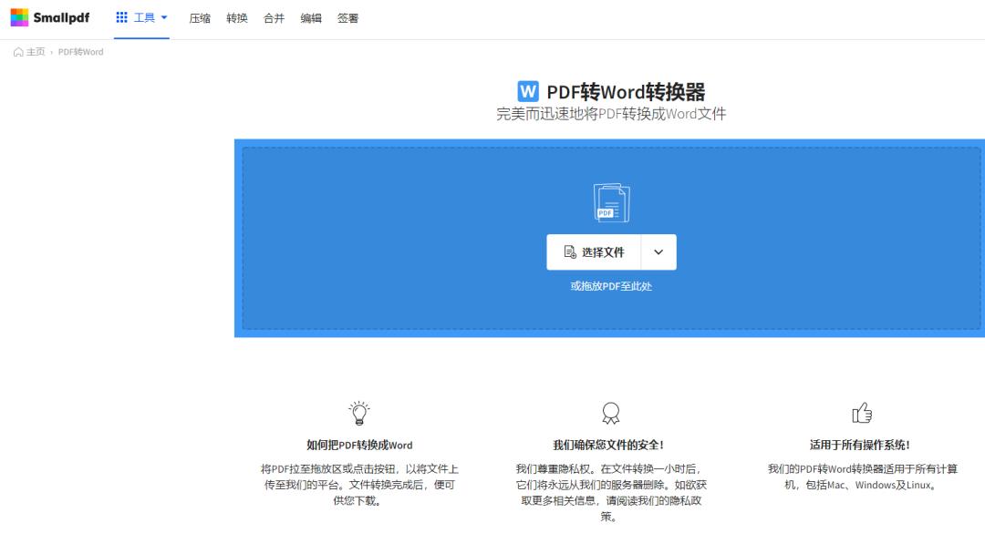
Task: Open the dropdown arrow next to 选择文件
Action: tap(658, 252)
